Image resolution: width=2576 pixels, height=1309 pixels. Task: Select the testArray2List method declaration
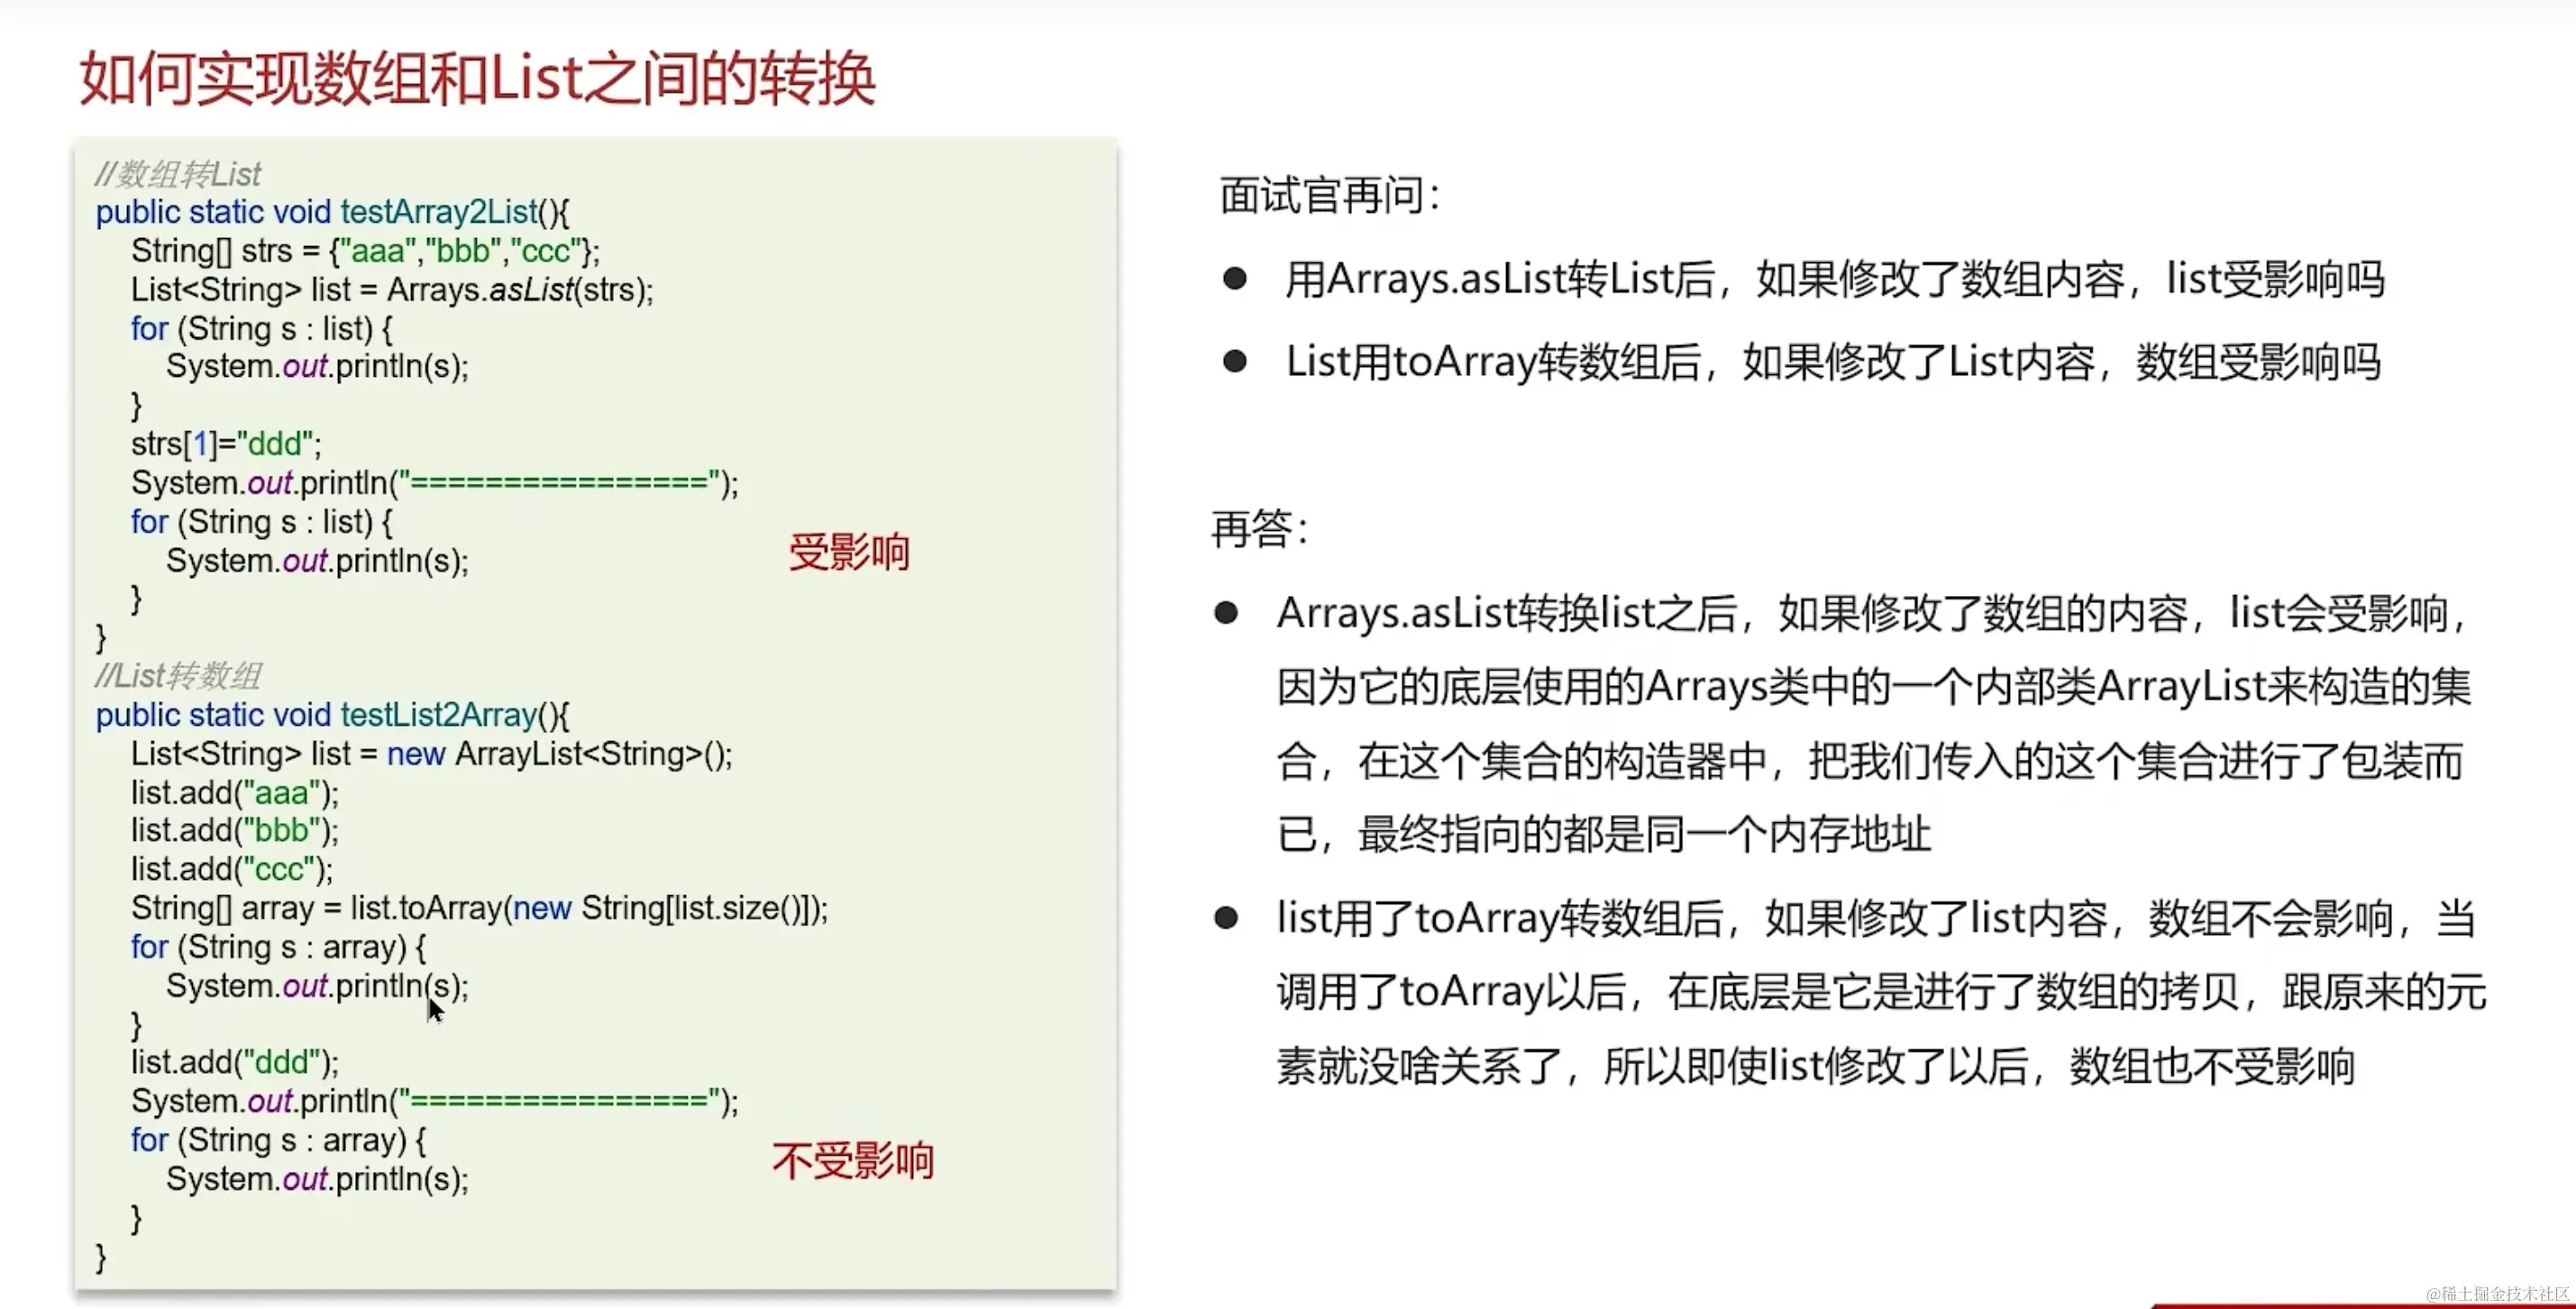pyautogui.click(x=332, y=212)
